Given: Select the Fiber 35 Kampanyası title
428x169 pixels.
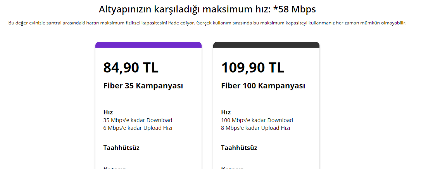Looking at the screenshot, I should point(143,86).
